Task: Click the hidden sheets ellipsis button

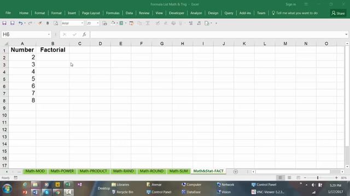Action: pos(19,171)
